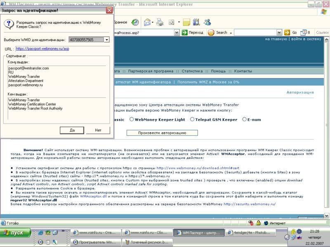Open the Статистика menu item

pos(192,71)
